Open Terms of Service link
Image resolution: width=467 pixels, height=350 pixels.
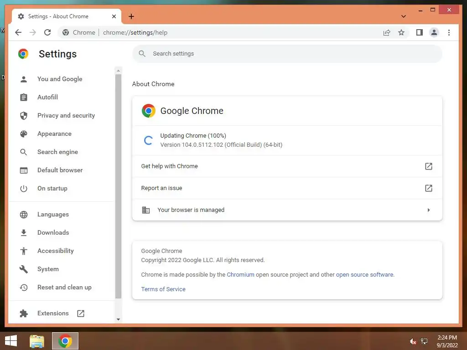163,289
